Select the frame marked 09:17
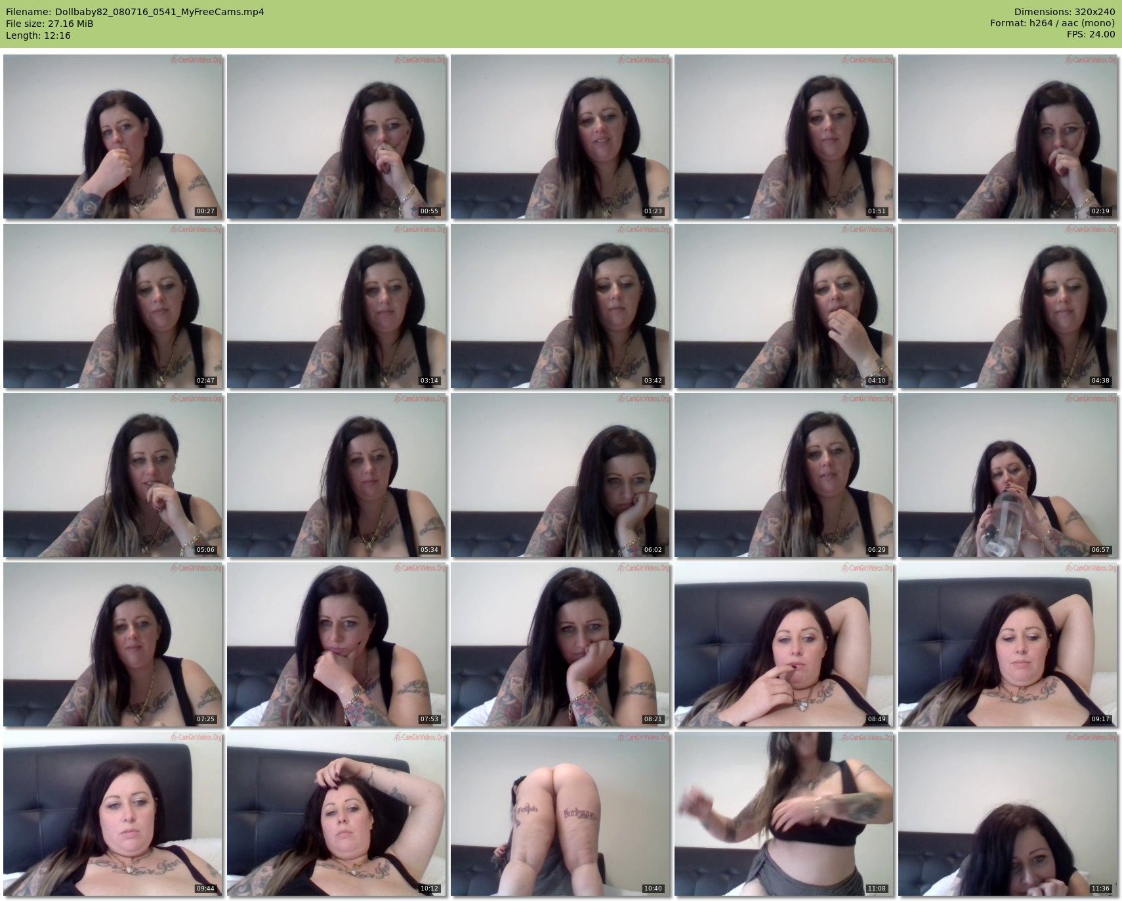 tap(1007, 644)
